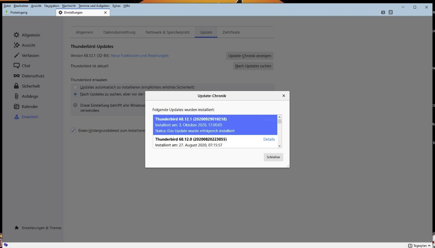This screenshot has width=435, height=248.
Task: Select the Thunderbird 68.12.1 update entry
Action: point(215,125)
